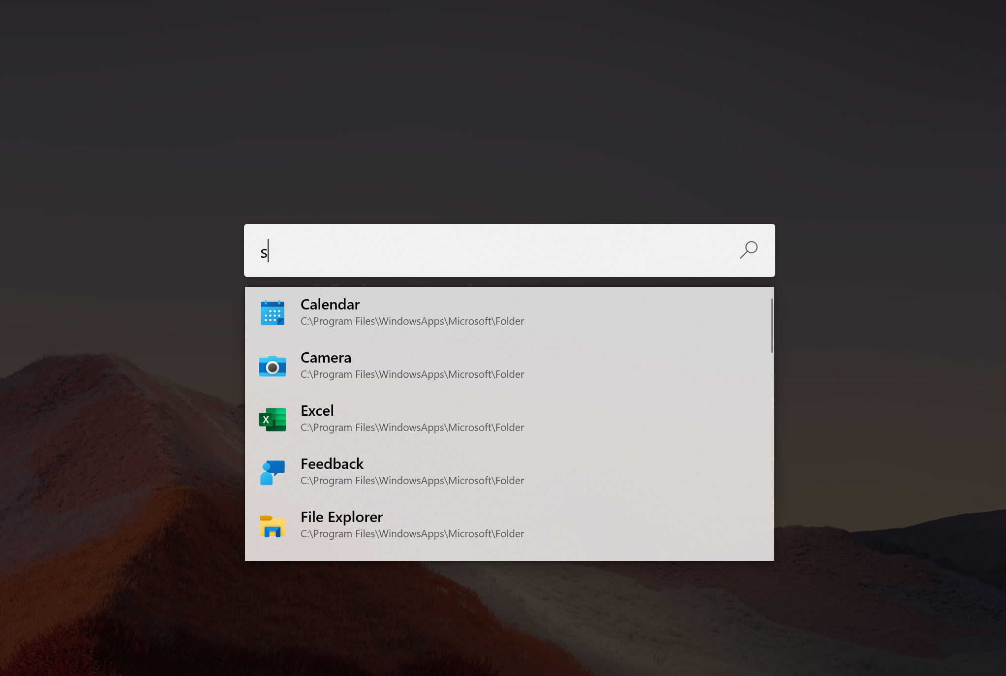The width and height of the screenshot is (1006, 676).
Task: Launch Excel from the results list
Action: click(x=317, y=411)
